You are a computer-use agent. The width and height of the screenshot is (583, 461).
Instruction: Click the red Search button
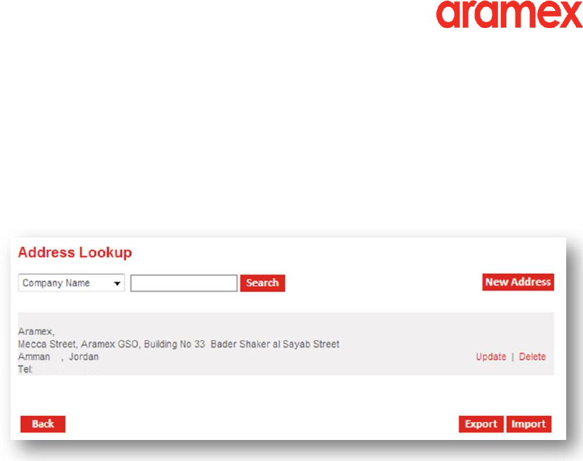[x=262, y=283]
